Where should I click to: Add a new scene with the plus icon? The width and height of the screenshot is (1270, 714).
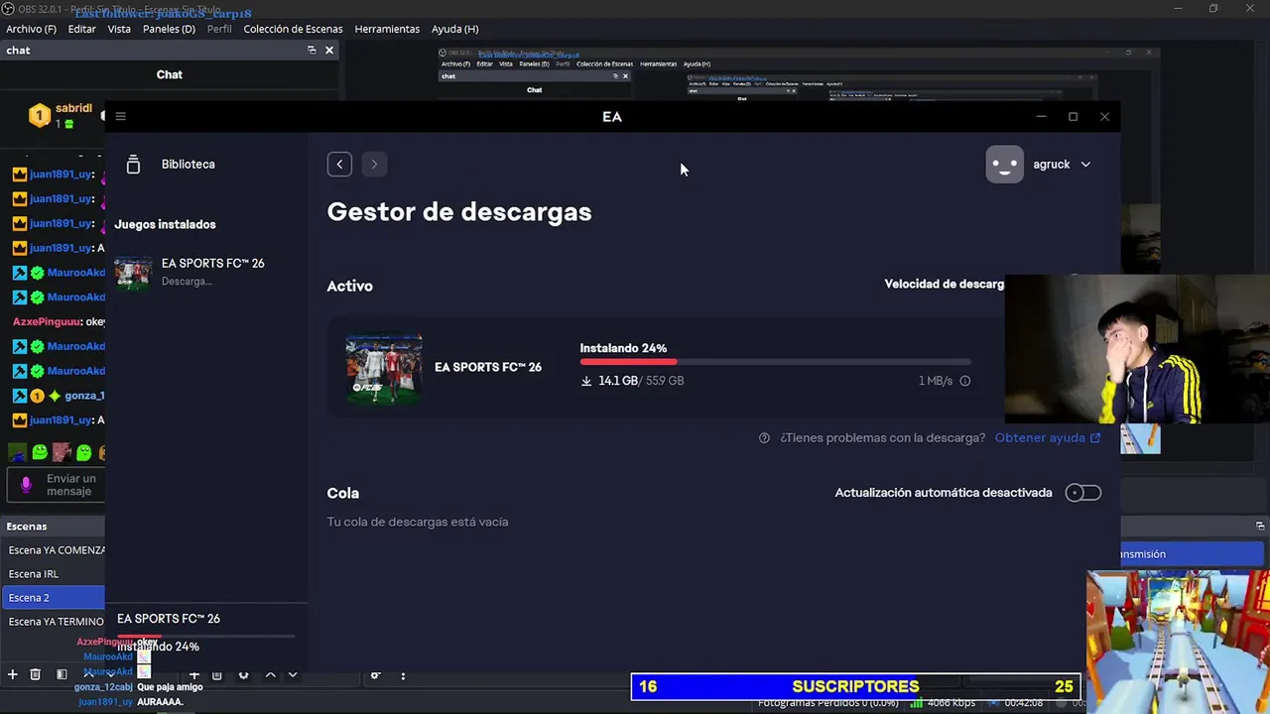pyautogui.click(x=13, y=674)
